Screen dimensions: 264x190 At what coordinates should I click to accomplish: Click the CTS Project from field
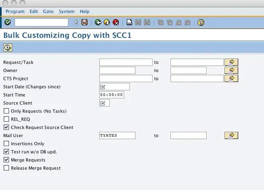point(126,79)
